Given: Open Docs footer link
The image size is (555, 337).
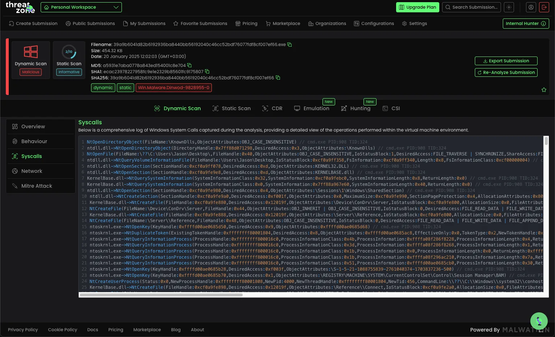Looking at the screenshot, I should coord(93,330).
